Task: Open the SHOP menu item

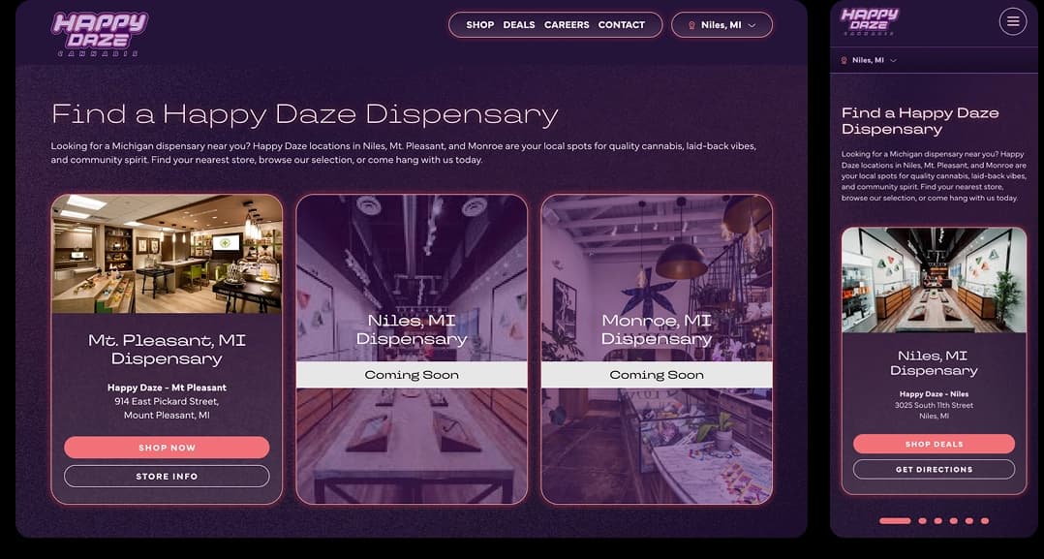Action: click(x=480, y=24)
